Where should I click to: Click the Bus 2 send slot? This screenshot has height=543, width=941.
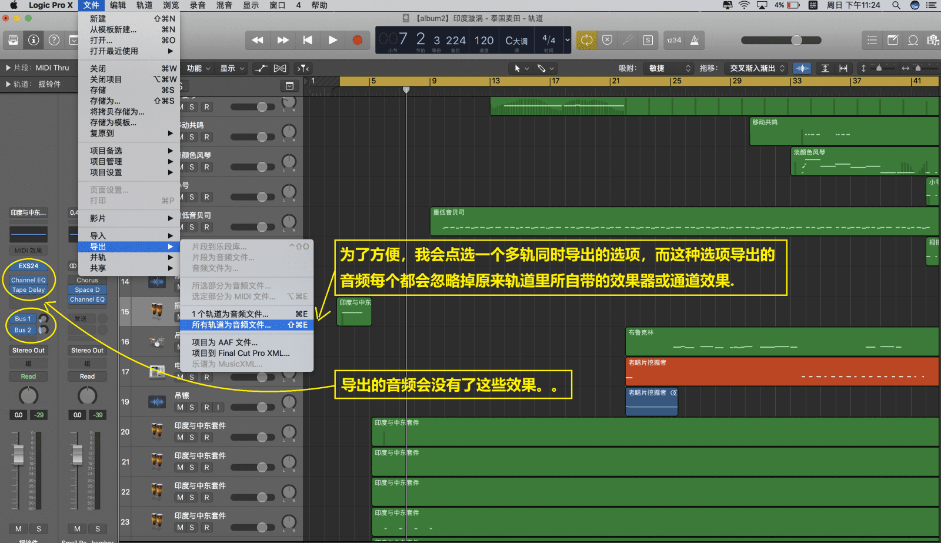pyautogui.click(x=22, y=329)
